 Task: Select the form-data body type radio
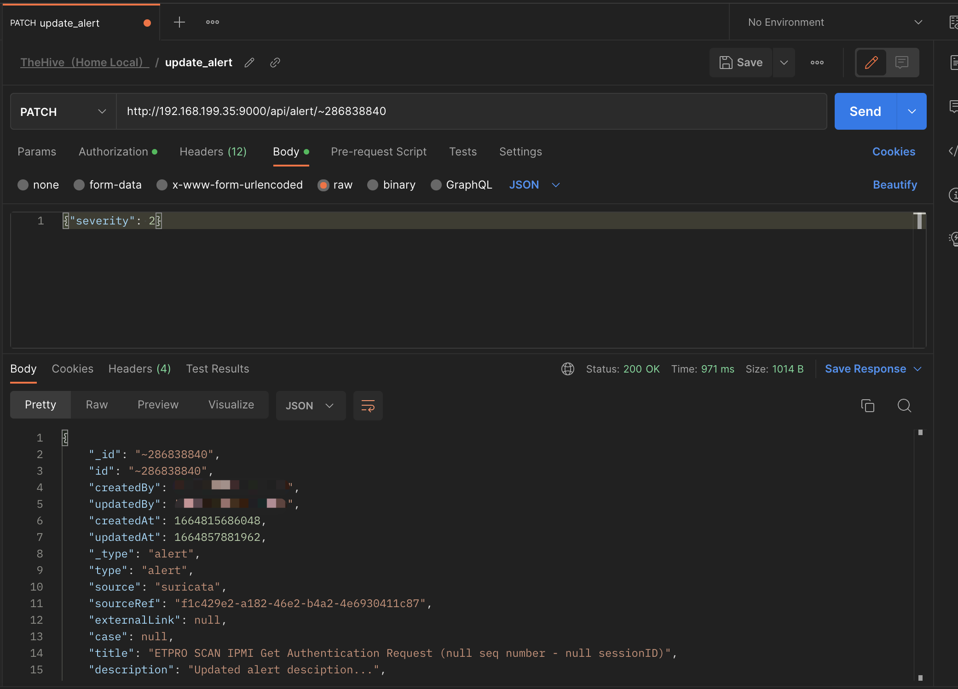point(79,185)
